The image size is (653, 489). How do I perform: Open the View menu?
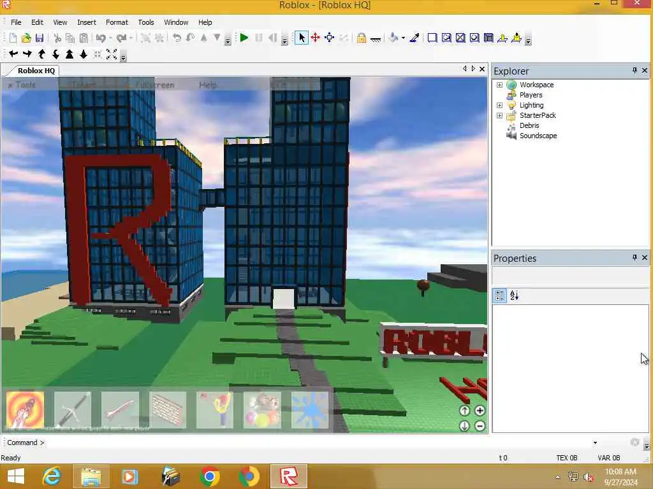click(60, 22)
